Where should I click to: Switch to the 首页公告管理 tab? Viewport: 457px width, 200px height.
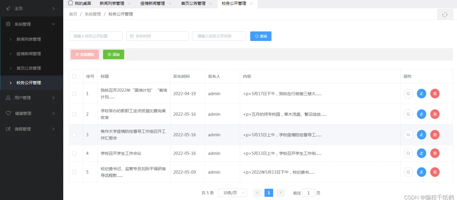(x=193, y=4)
